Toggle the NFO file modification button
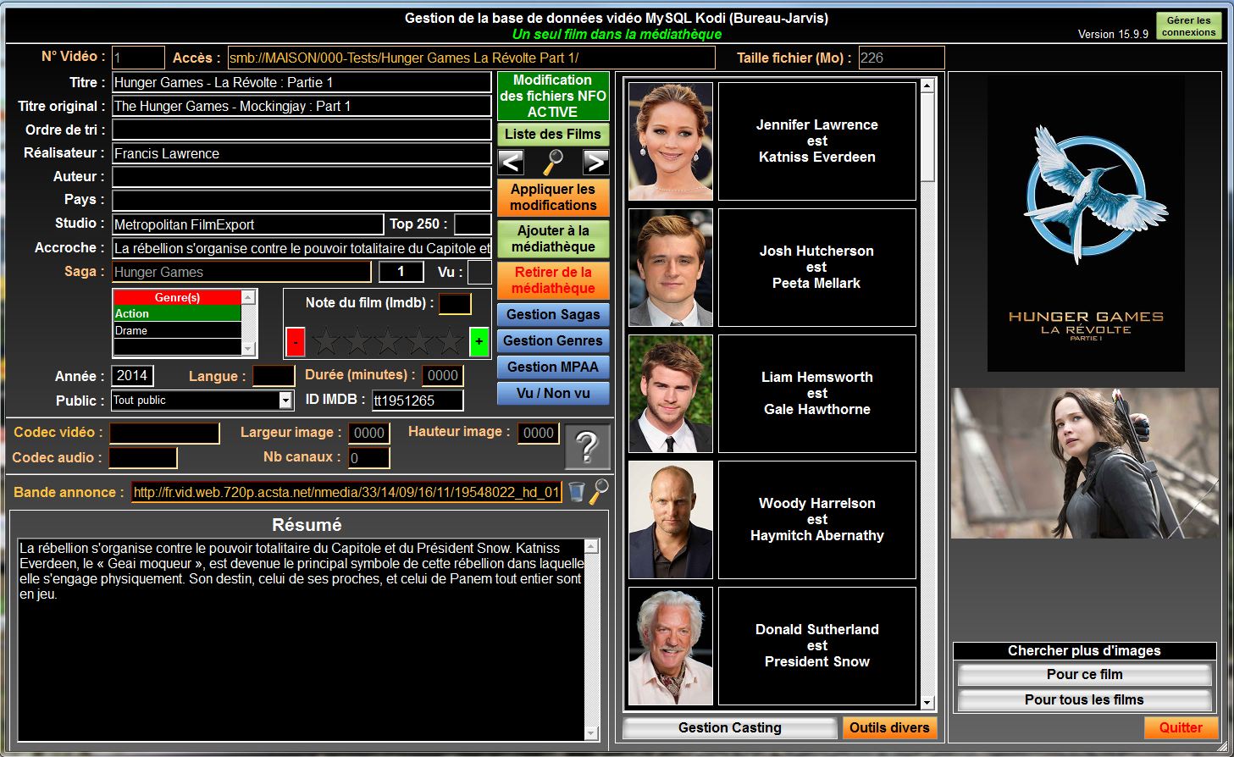This screenshot has width=1234, height=757. pos(553,96)
